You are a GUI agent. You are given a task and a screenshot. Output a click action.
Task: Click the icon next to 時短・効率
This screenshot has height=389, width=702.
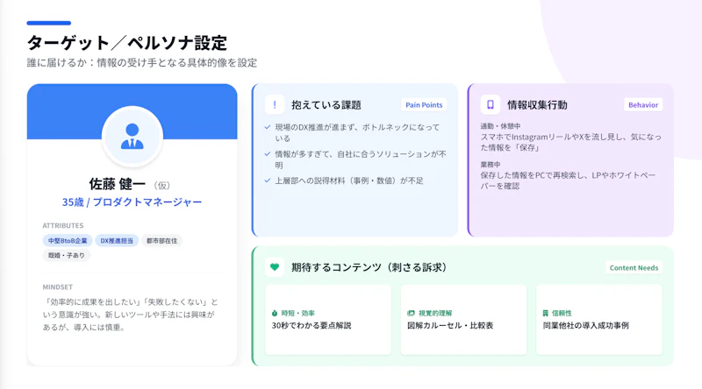tap(275, 313)
